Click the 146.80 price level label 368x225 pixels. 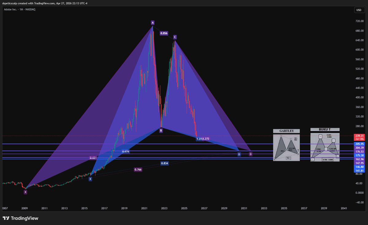(359, 167)
